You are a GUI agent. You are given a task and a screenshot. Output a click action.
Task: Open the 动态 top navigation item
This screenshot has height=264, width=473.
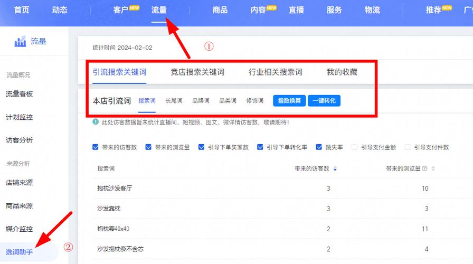[60, 10]
